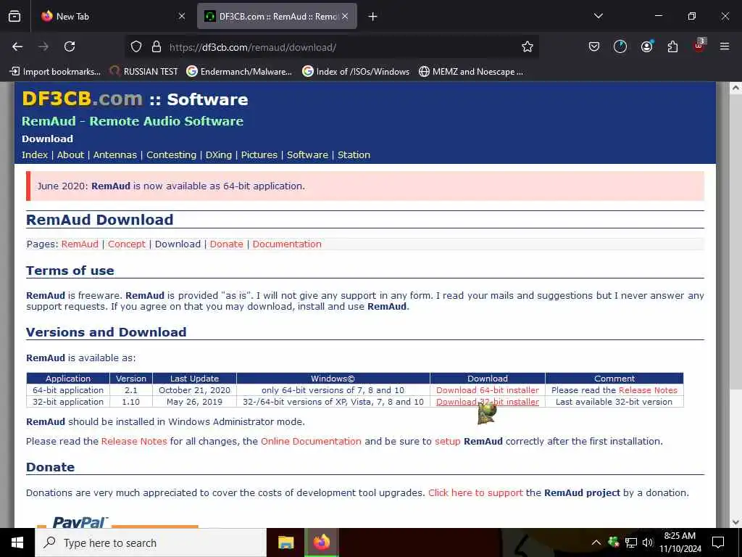Image resolution: width=742 pixels, height=557 pixels.
Task: Open the Online Documentation link
Action: tap(311, 441)
